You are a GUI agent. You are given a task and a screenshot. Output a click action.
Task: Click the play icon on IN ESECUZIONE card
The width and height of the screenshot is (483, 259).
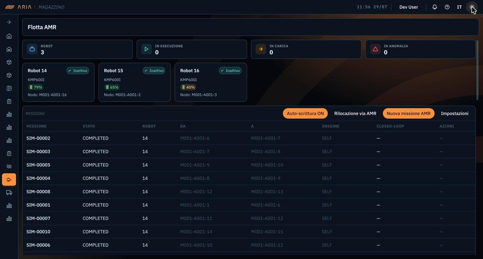pos(146,49)
